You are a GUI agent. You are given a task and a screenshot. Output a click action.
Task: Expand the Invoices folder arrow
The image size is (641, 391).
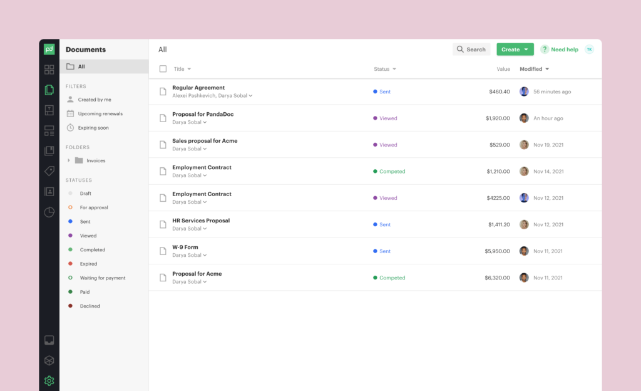69,160
